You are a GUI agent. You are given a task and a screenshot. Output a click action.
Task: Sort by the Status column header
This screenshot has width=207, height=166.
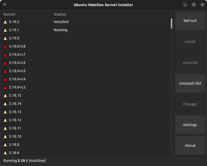(x=78, y=14)
